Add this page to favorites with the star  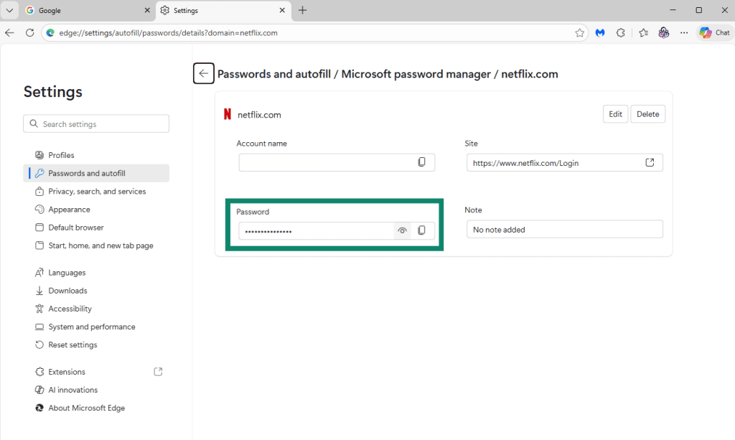point(579,33)
